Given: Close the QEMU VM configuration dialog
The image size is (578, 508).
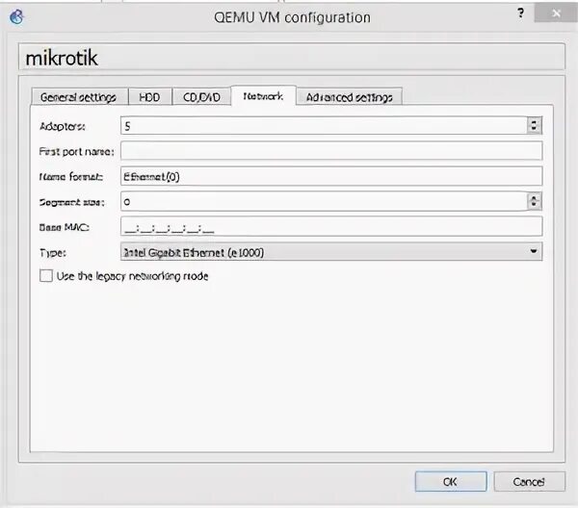Looking at the screenshot, I should [x=556, y=13].
